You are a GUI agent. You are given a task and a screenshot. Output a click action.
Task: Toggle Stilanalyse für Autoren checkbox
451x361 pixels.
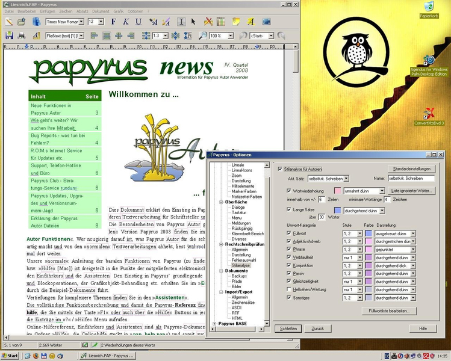point(280,169)
